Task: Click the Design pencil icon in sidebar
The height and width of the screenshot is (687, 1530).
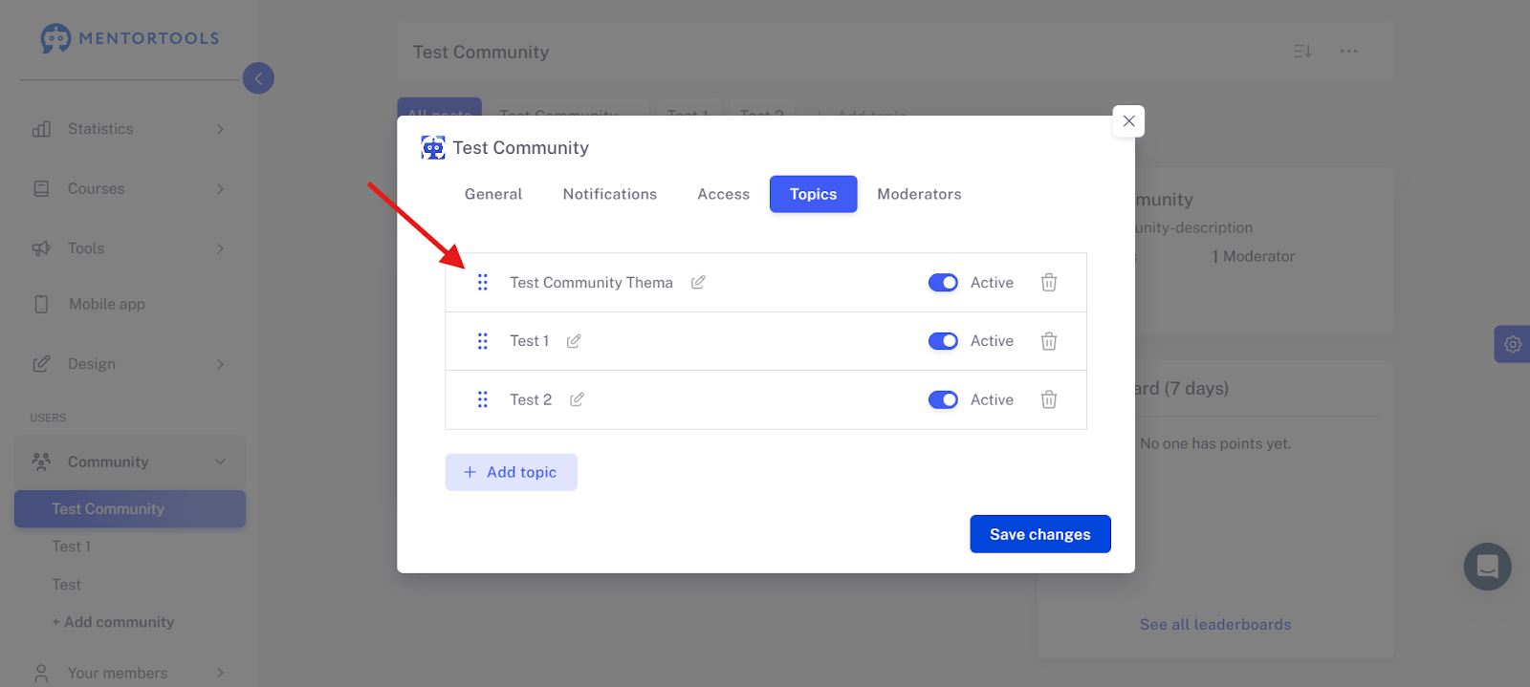Action: click(41, 364)
